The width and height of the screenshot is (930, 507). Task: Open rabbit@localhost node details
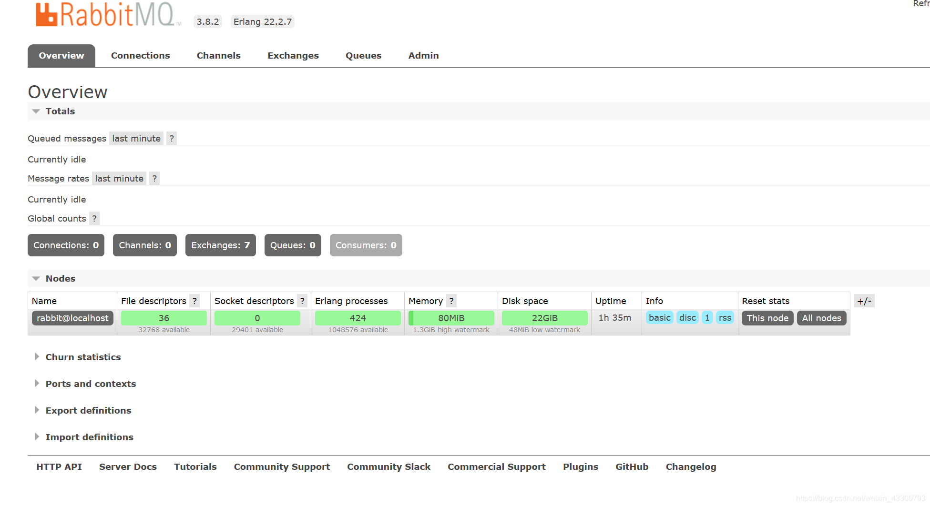tap(72, 318)
